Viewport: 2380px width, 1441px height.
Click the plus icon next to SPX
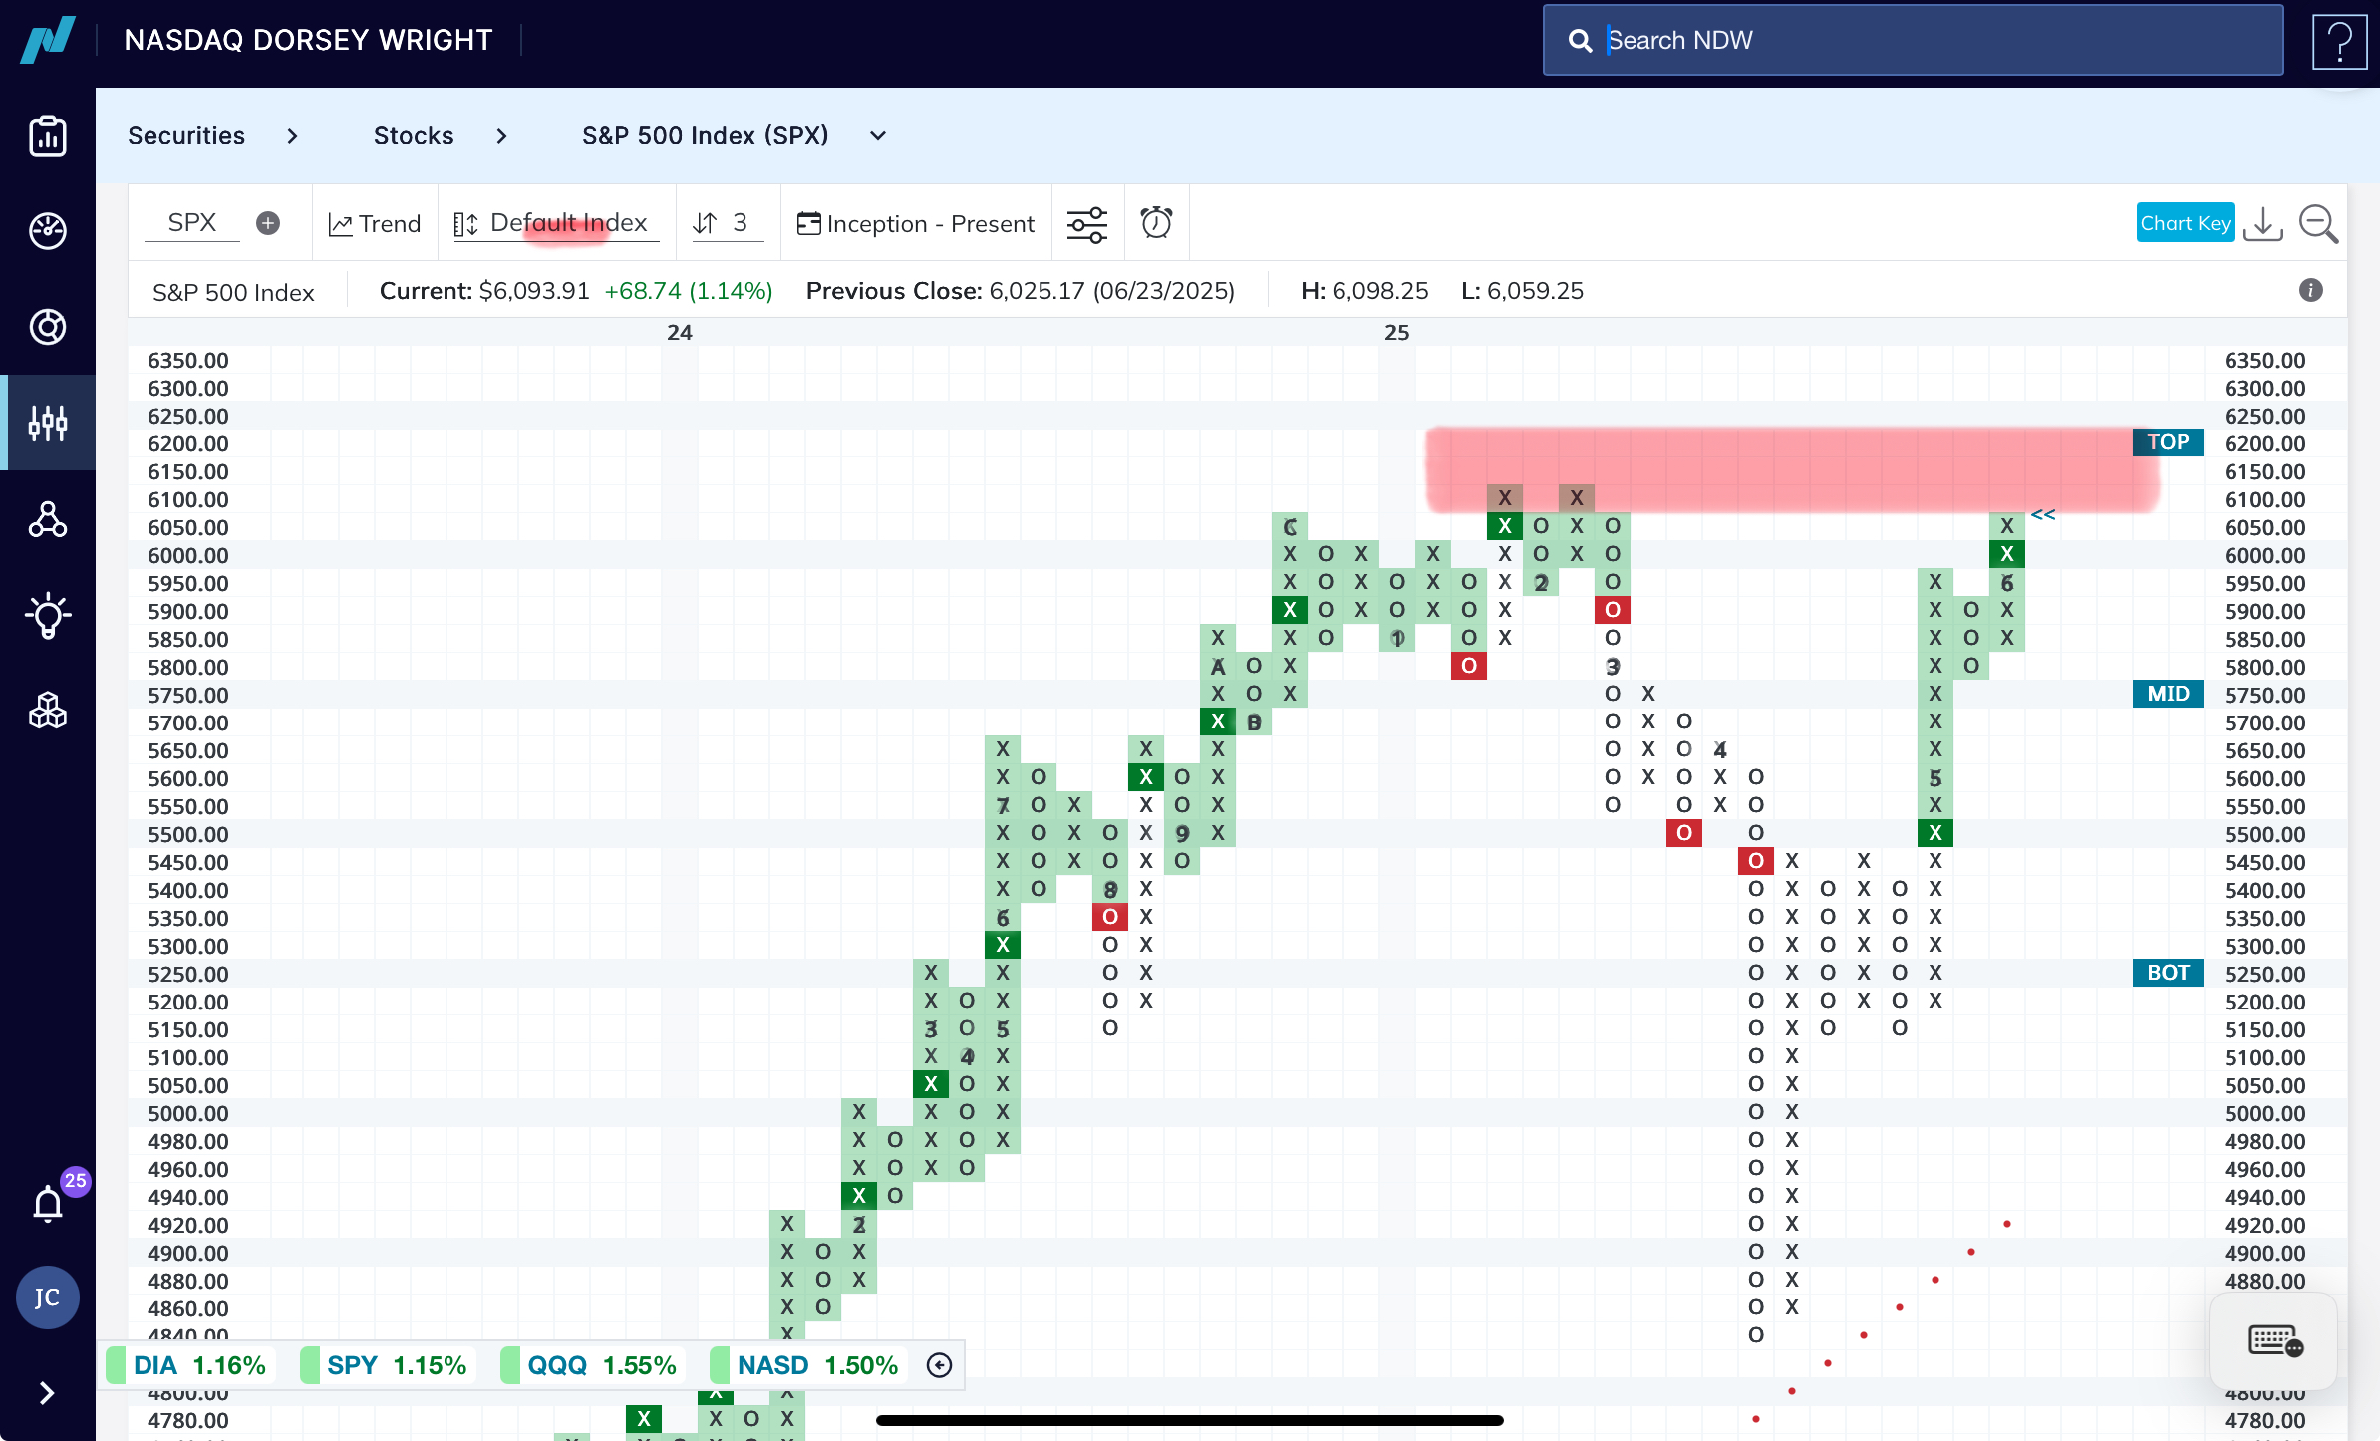pyautogui.click(x=268, y=223)
